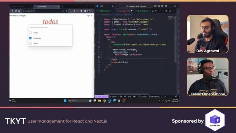This screenshot has height=133, width=236.
Task: Click the orange extension icon in the browser toolbar
Action: 74,11
